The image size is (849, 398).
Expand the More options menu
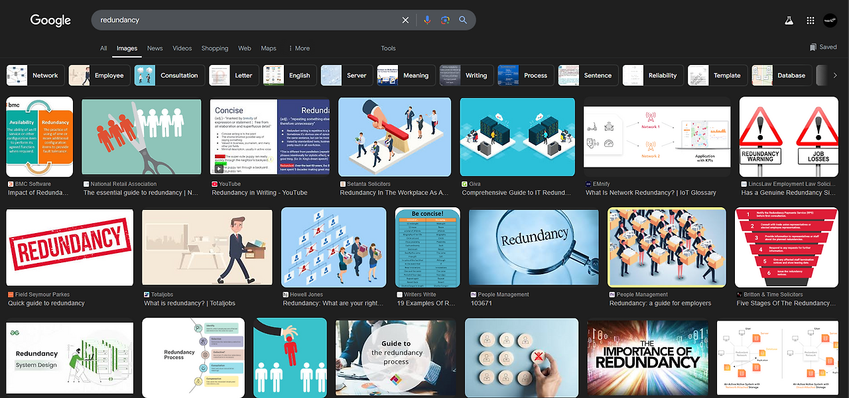coord(299,48)
